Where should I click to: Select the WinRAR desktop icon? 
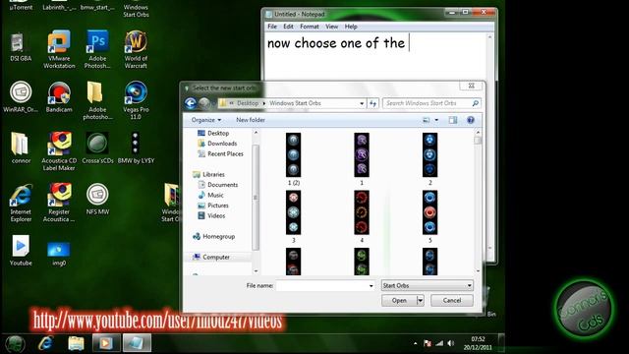pos(20,96)
